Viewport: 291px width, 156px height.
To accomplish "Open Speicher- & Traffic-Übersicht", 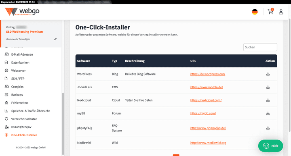I will [x=30, y=111].
